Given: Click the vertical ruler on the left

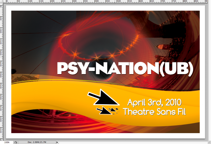Looking at the screenshot, I should [x=2, y=72].
